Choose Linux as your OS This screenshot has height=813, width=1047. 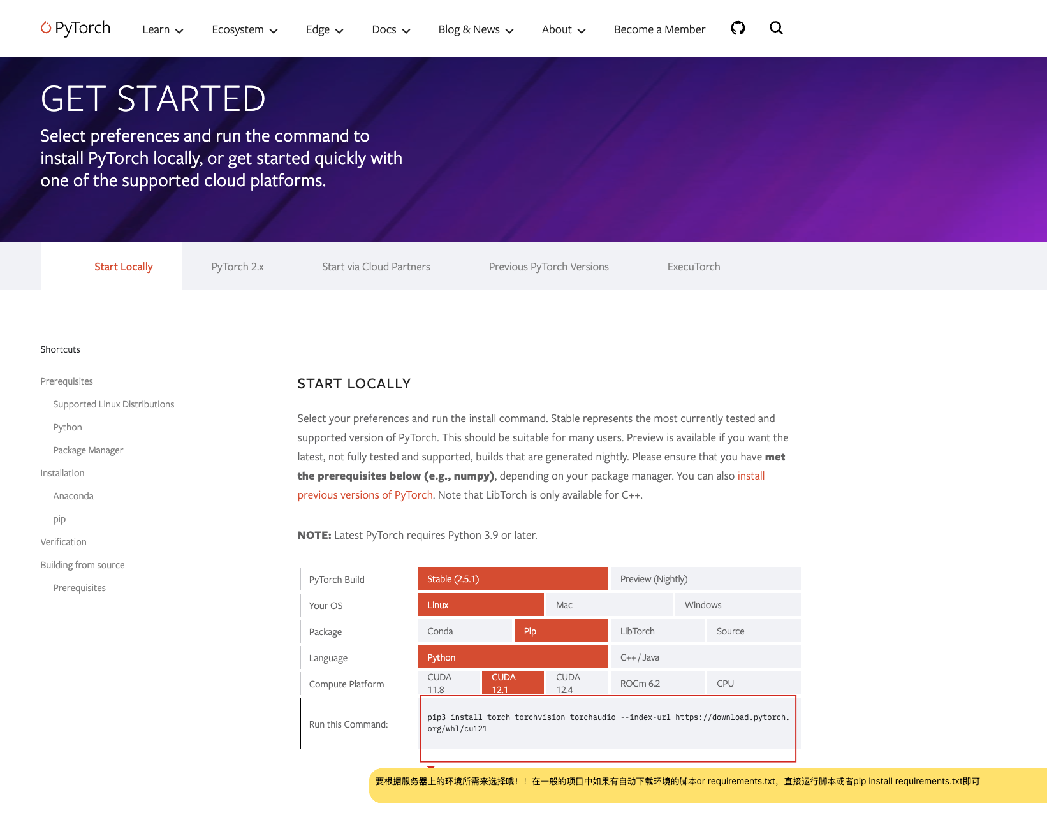tap(481, 604)
